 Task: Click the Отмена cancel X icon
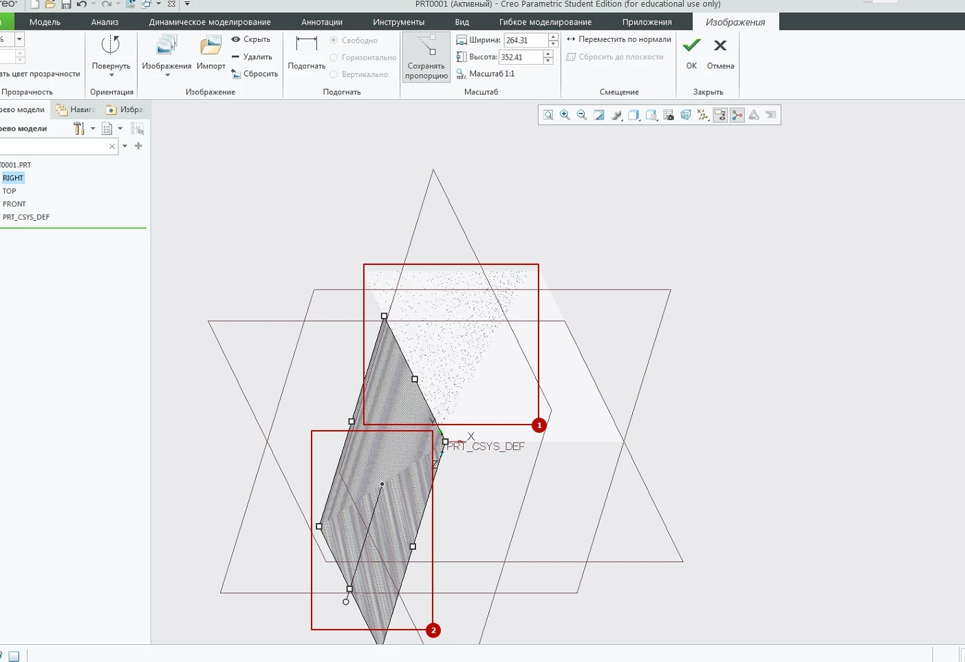click(720, 46)
